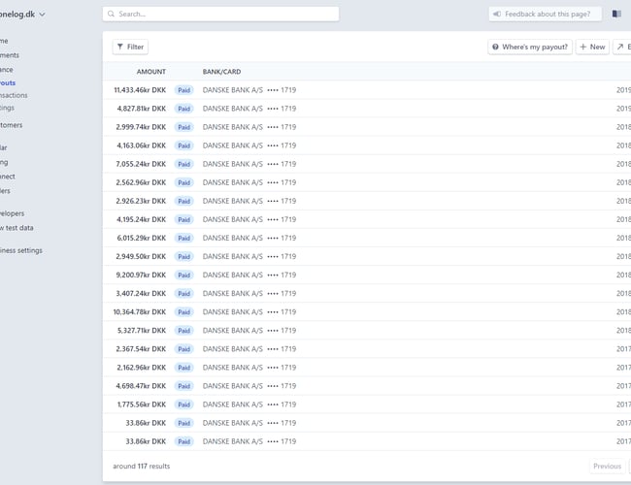Click the magnifier icon in search bar

(112, 15)
